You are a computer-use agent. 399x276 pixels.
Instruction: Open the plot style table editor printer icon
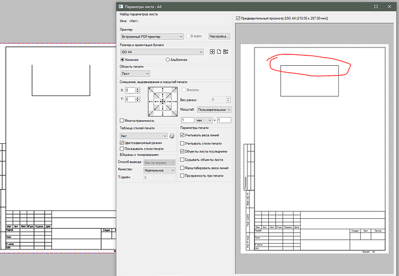172,136
